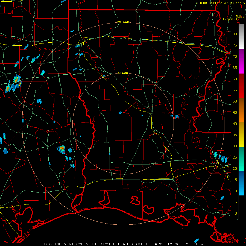Select the "60" value on the VIL scale
This screenshot has width=246, height=246.
(235, 79)
